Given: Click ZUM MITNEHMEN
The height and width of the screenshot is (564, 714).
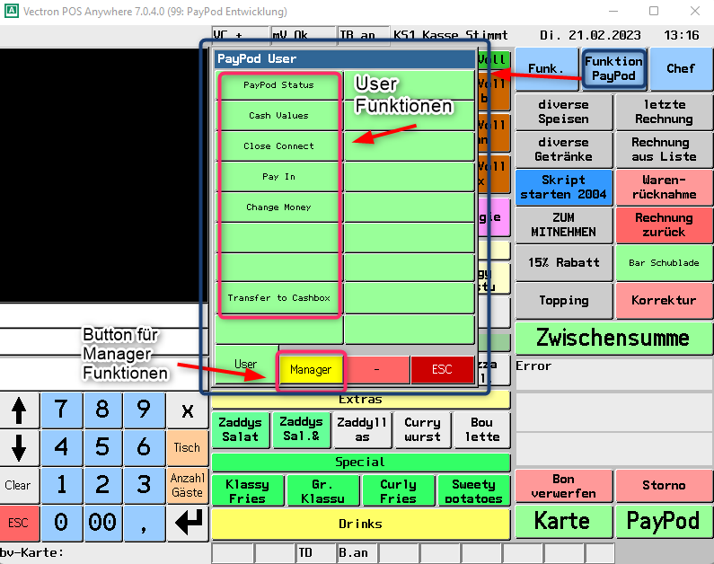Looking at the screenshot, I should (x=564, y=225).
